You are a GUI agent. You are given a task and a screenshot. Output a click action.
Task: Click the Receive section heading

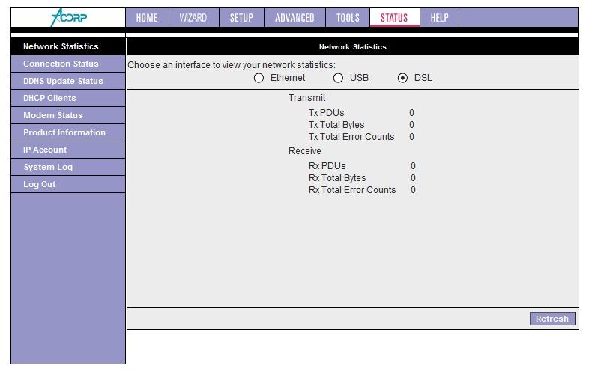(305, 151)
